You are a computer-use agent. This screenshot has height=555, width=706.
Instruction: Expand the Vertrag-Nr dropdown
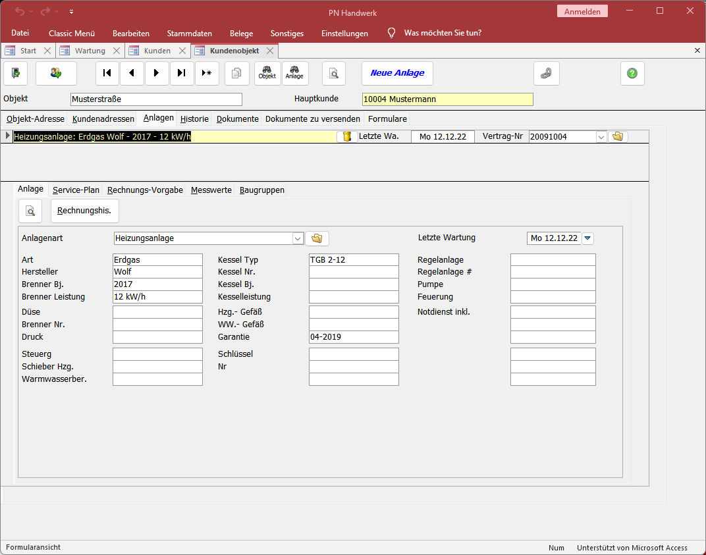pyautogui.click(x=600, y=137)
